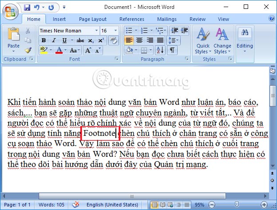Open the Quick Styles gallery
277x210 pixels.
coord(202,41)
